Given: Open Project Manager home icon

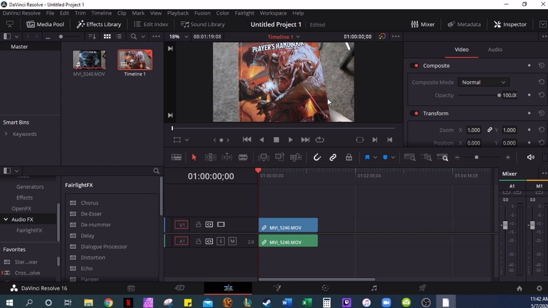Looking at the screenshot, I should point(519,289).
